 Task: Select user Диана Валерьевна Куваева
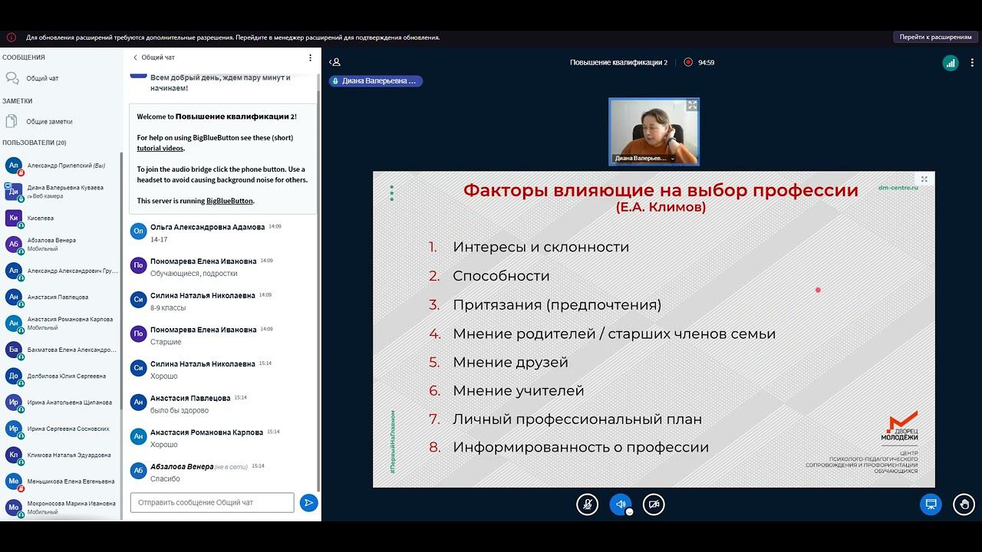click(x=61, y=192)
